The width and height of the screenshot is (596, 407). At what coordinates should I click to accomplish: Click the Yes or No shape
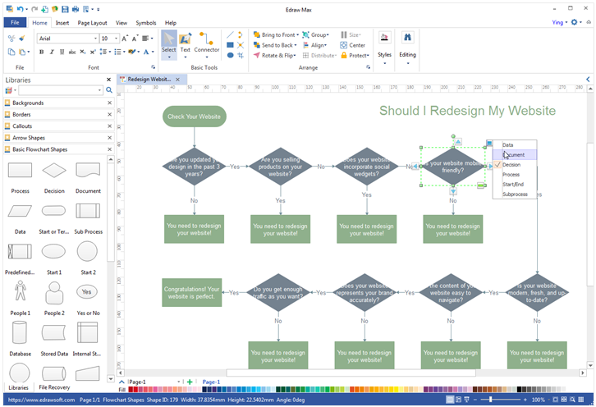(x=88, y=291)
